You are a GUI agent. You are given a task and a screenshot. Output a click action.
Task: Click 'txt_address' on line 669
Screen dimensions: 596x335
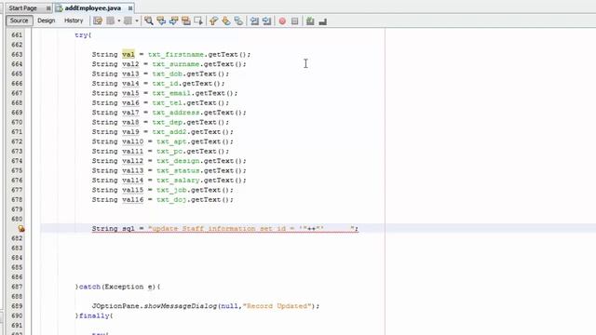point(176,113)
